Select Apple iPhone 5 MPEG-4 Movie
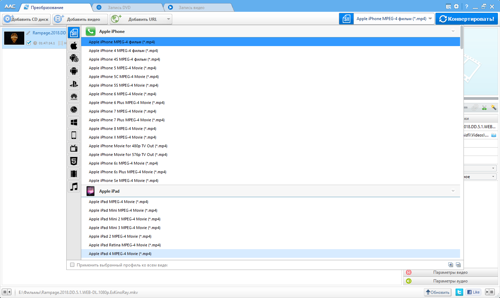The image size is (500, 298). pyautogui.click(x=270, y=68)
